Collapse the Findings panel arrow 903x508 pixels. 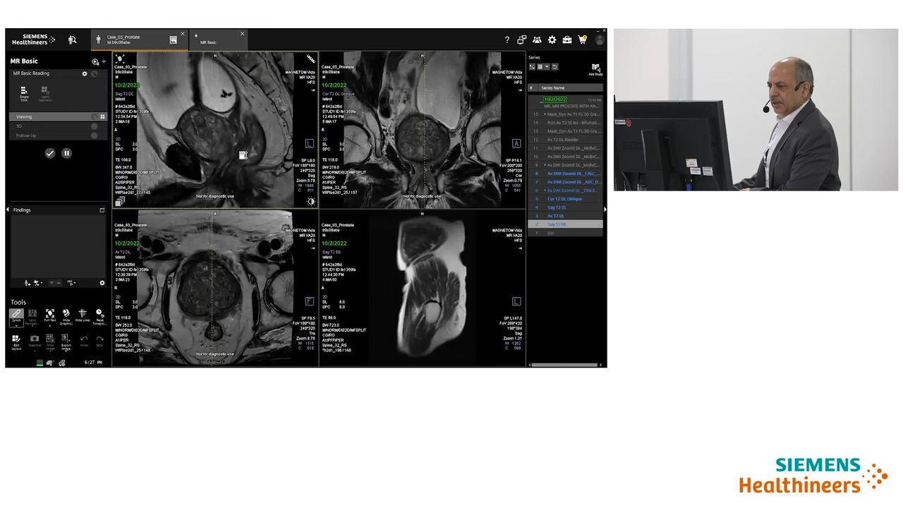pos(8,210)
